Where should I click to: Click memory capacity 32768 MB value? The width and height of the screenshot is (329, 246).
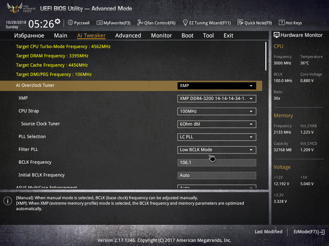pos(282,150)
